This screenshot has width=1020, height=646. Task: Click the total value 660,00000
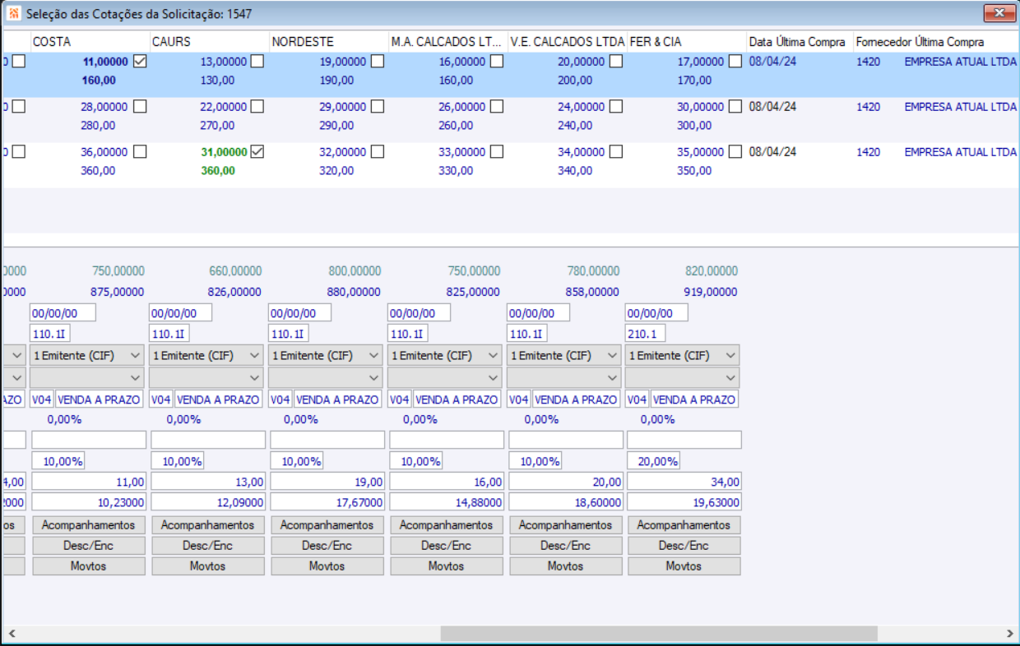pos(236,271)
